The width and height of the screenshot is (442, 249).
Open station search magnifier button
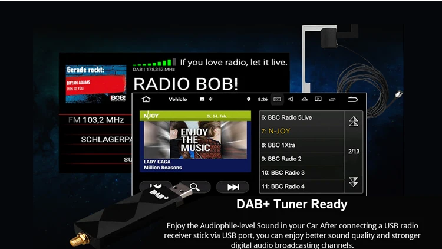click(x=194, y=187)
